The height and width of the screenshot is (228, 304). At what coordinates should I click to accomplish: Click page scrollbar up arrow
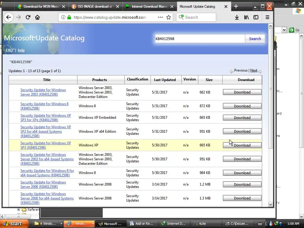coord(271,26)
